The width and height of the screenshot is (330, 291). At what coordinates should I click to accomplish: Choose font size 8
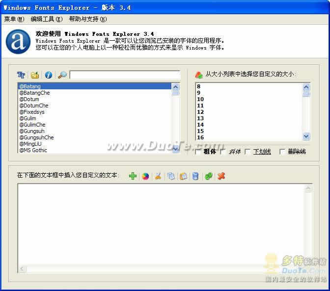[x=249, y=86]
